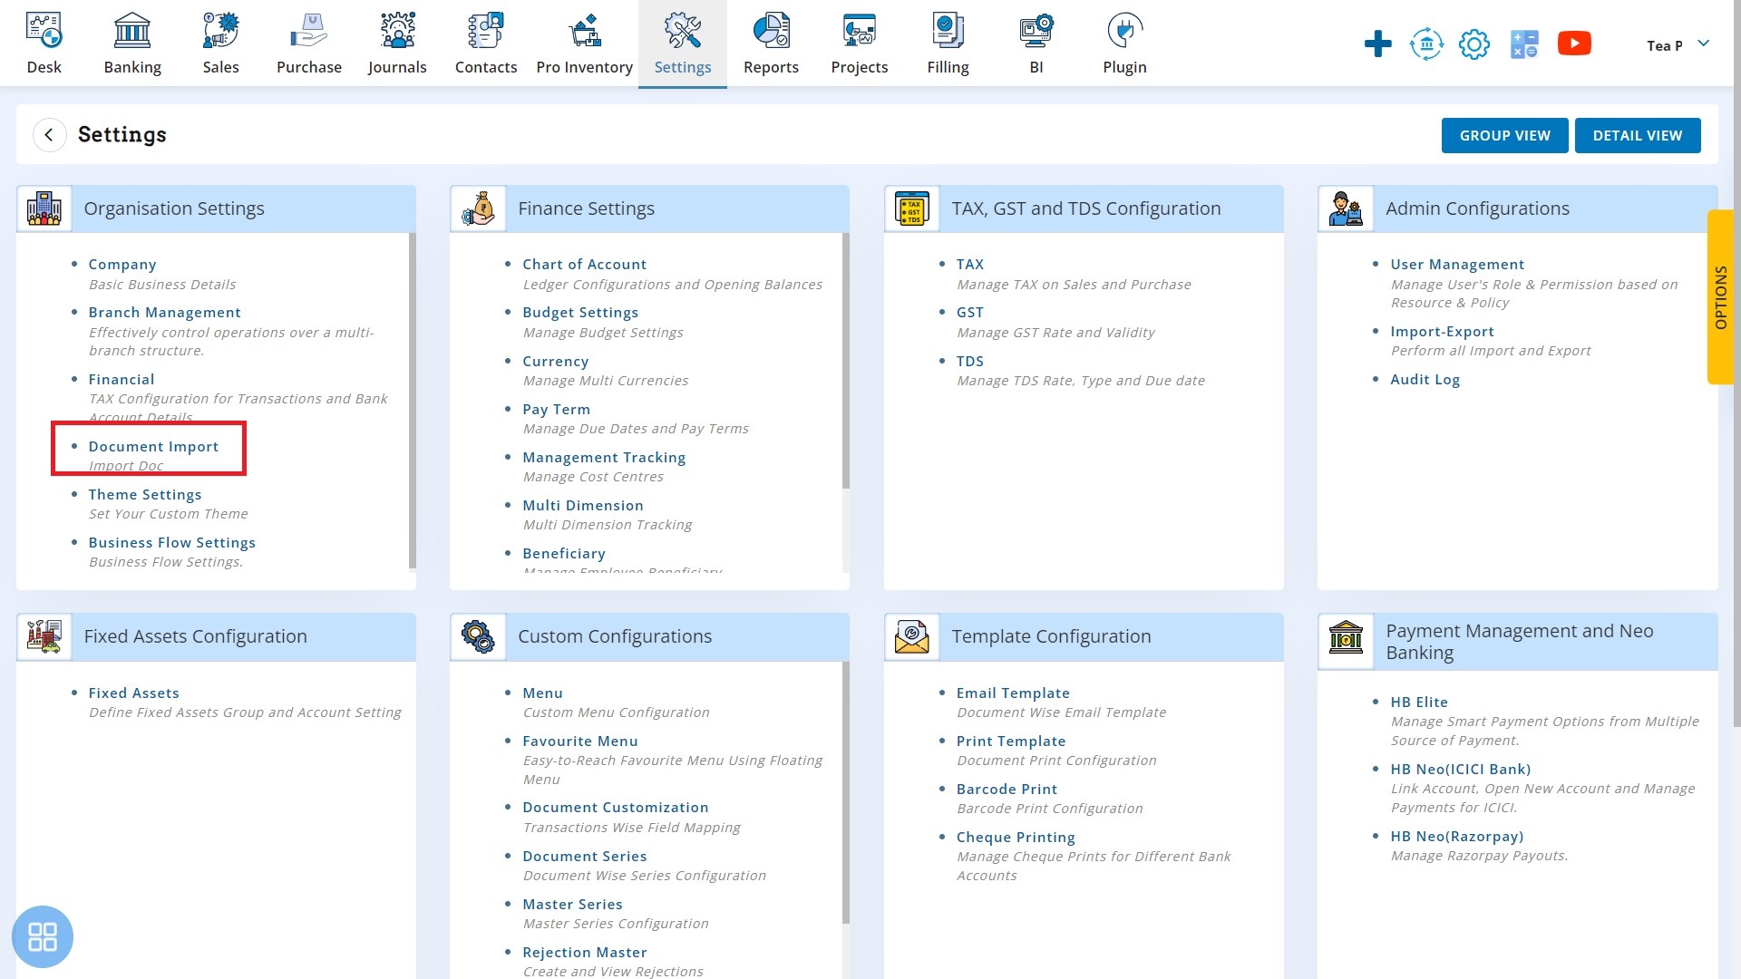
Task: Open Pay Term link
Action: [x=557, y=409]
